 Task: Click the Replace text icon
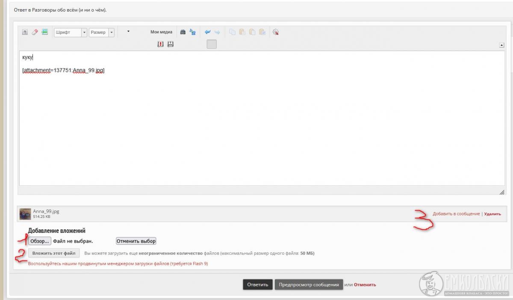193,32
